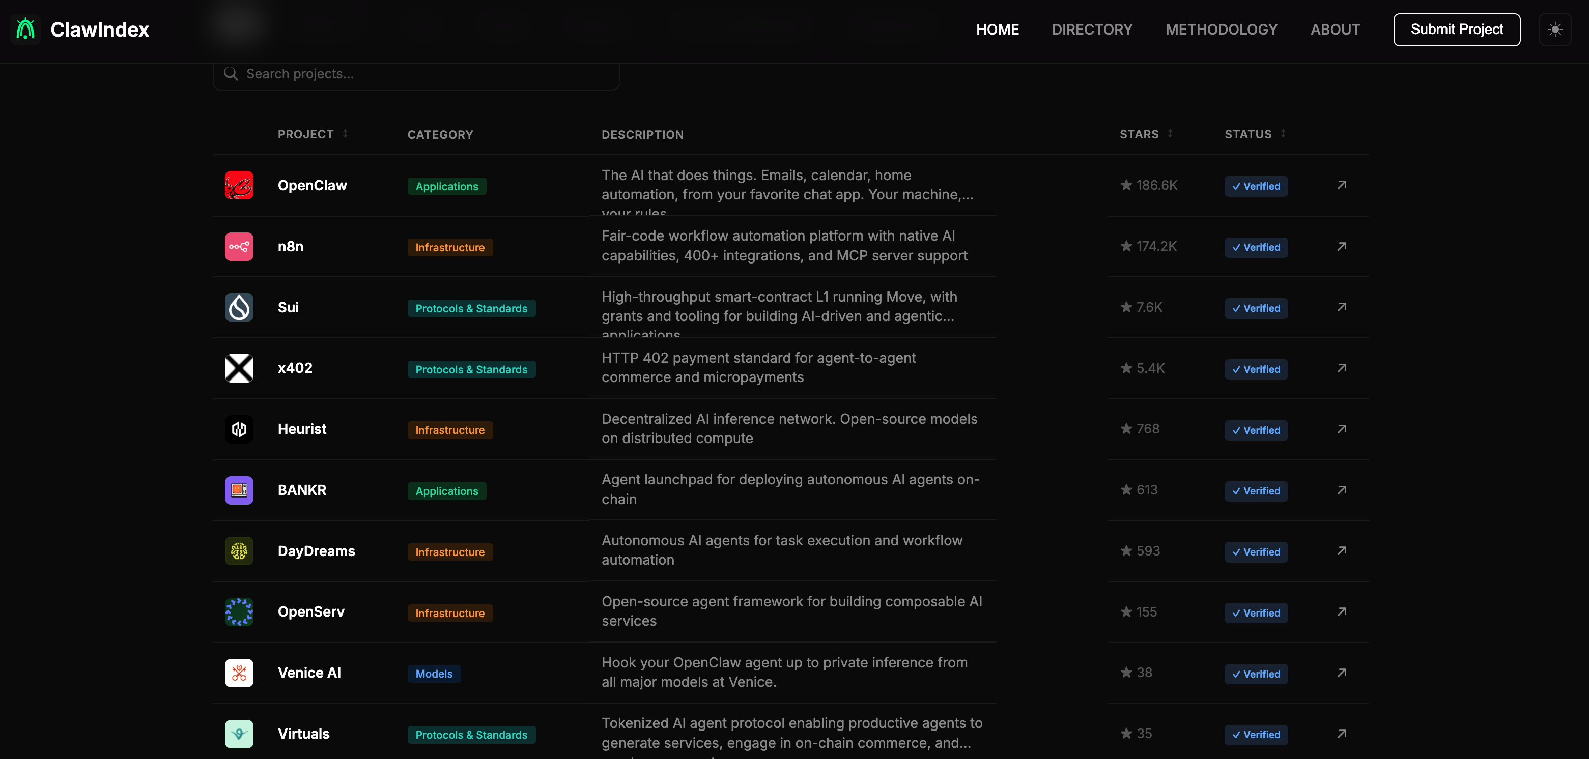This screenshot has width=1589, height=759.
Task: Click the Submit Project button
Action: (1456, 29)
